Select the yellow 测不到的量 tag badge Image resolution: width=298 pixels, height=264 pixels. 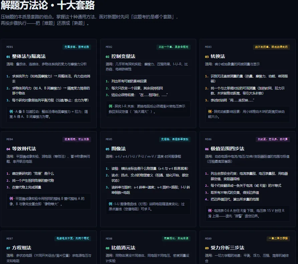point(271,47)
